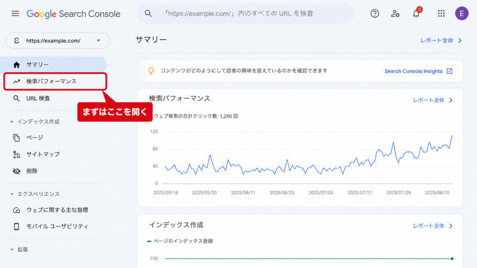
Task: Open 検索パフォーマンス in the sidebar
Action: pos(55,81)
